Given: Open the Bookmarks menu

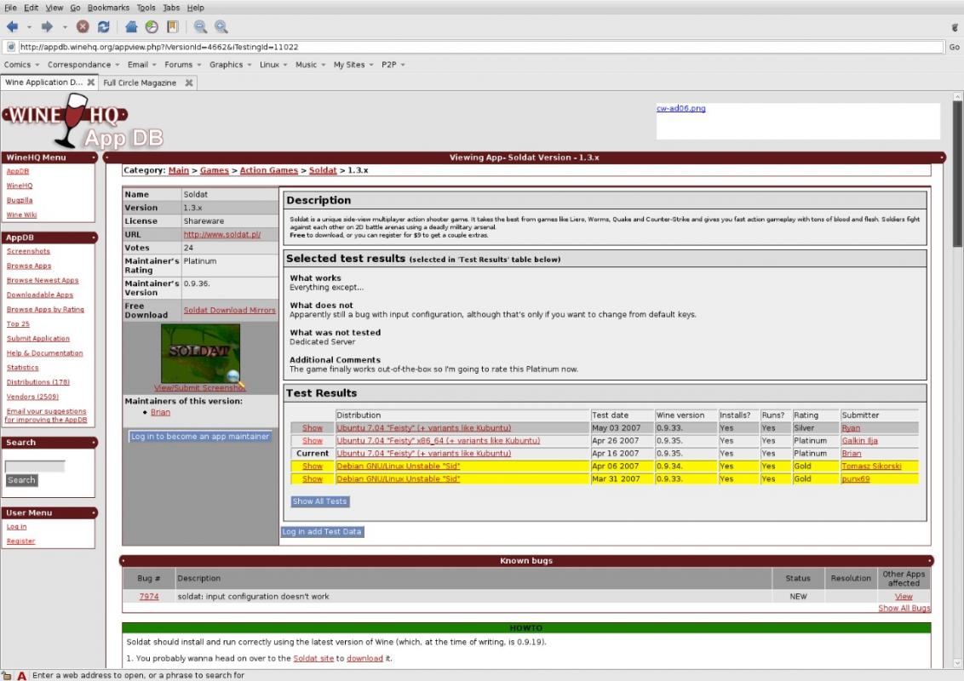Looking at the screenshot, I should (107, 8).
